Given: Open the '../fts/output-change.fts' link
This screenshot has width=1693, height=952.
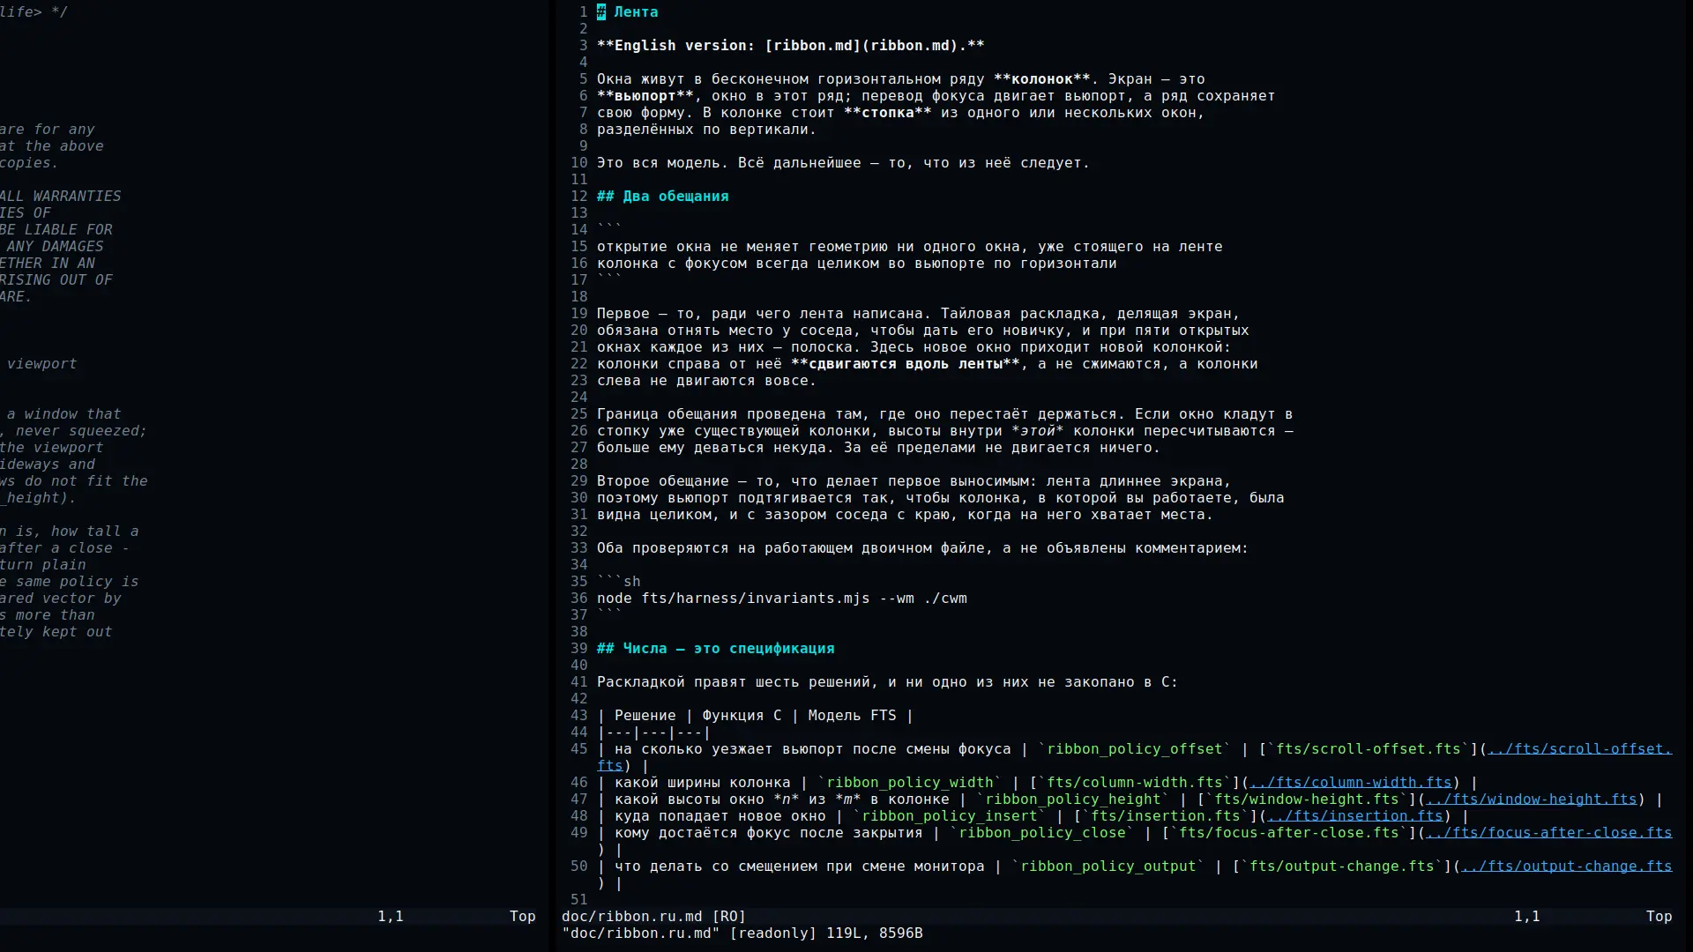Looking at the screenshot, I should [1567, 866].
